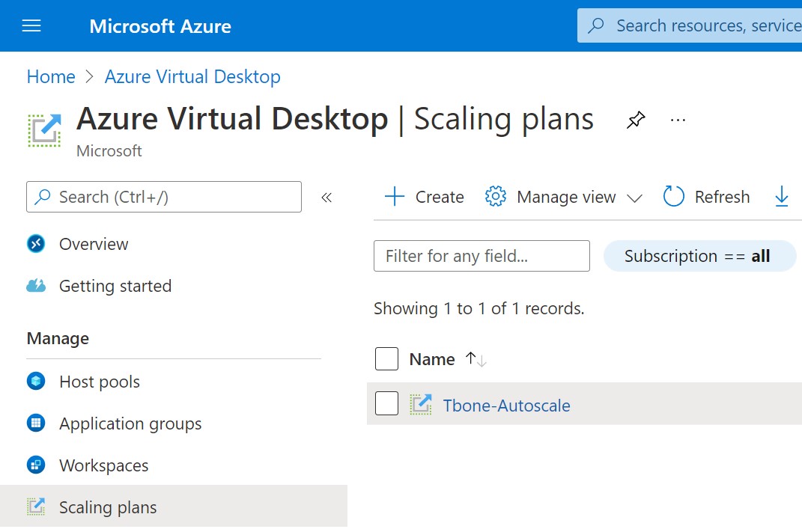802x529 pixels.
Task: Open the Manage view dropdown
Action: tap(564, 197)
